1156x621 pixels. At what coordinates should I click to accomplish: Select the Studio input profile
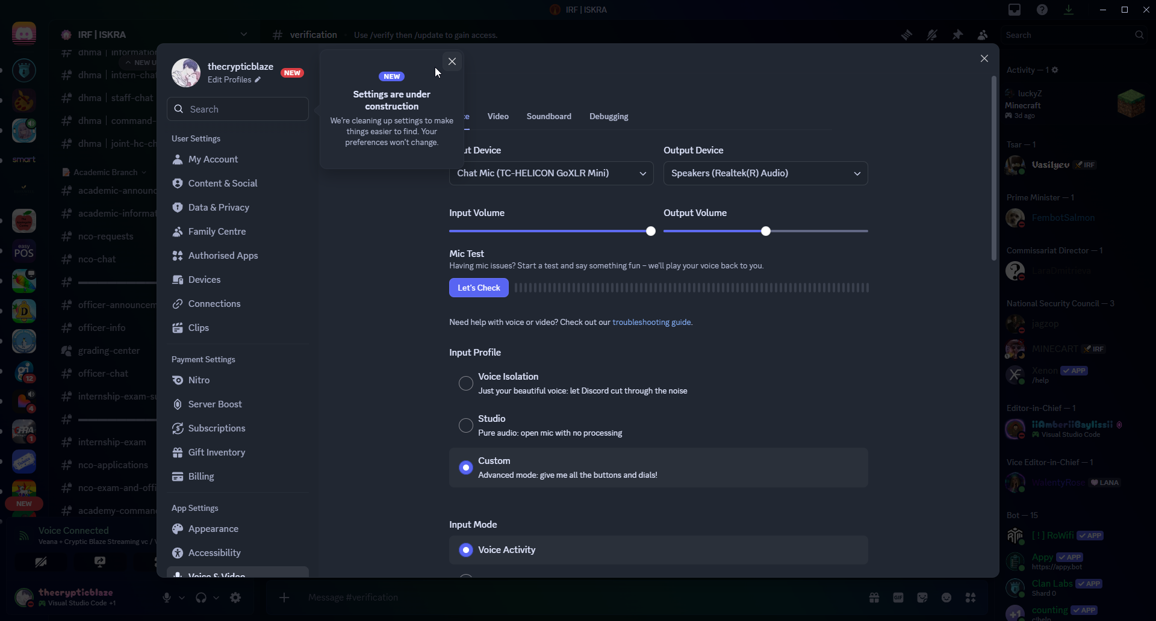[465, 425]
